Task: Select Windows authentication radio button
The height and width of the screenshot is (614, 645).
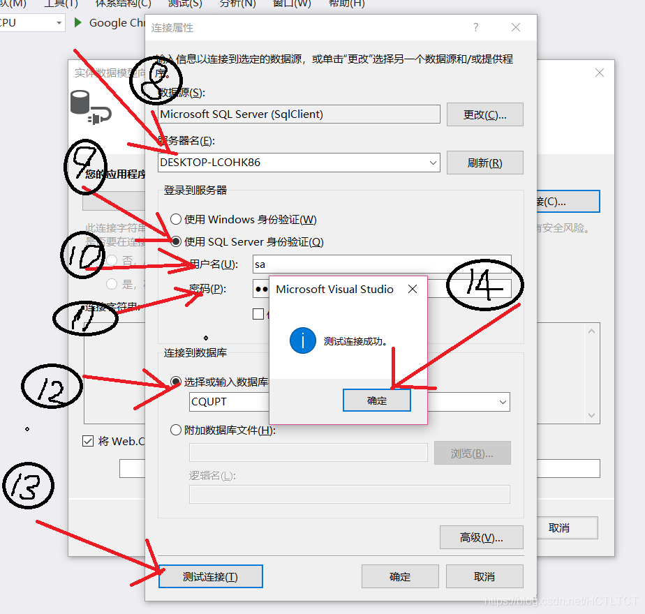Action: 176,219
